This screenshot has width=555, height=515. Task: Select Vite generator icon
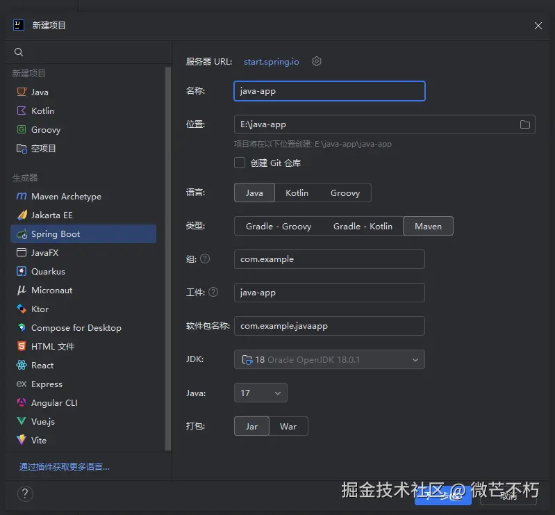22,439
